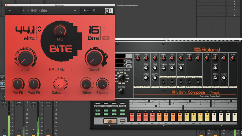Open the INIT - Bite preset dropdown

pos(75,11)
